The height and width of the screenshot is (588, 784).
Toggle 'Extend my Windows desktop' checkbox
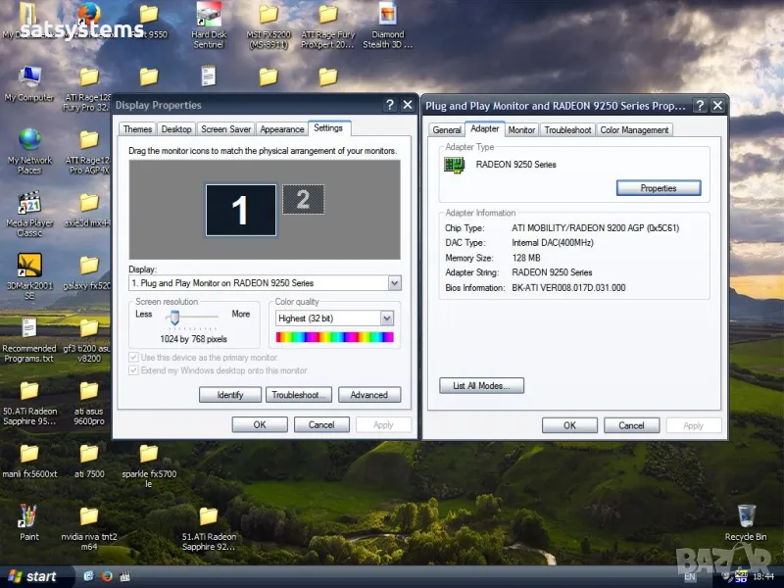coord(134,370)
